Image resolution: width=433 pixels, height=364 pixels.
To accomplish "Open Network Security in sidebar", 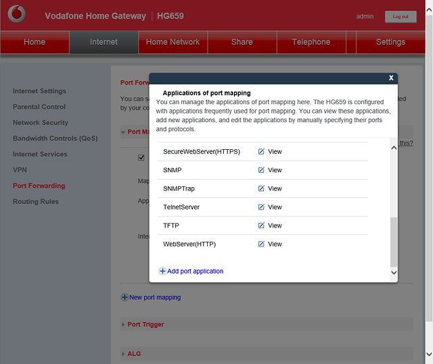I will (41, 122).
